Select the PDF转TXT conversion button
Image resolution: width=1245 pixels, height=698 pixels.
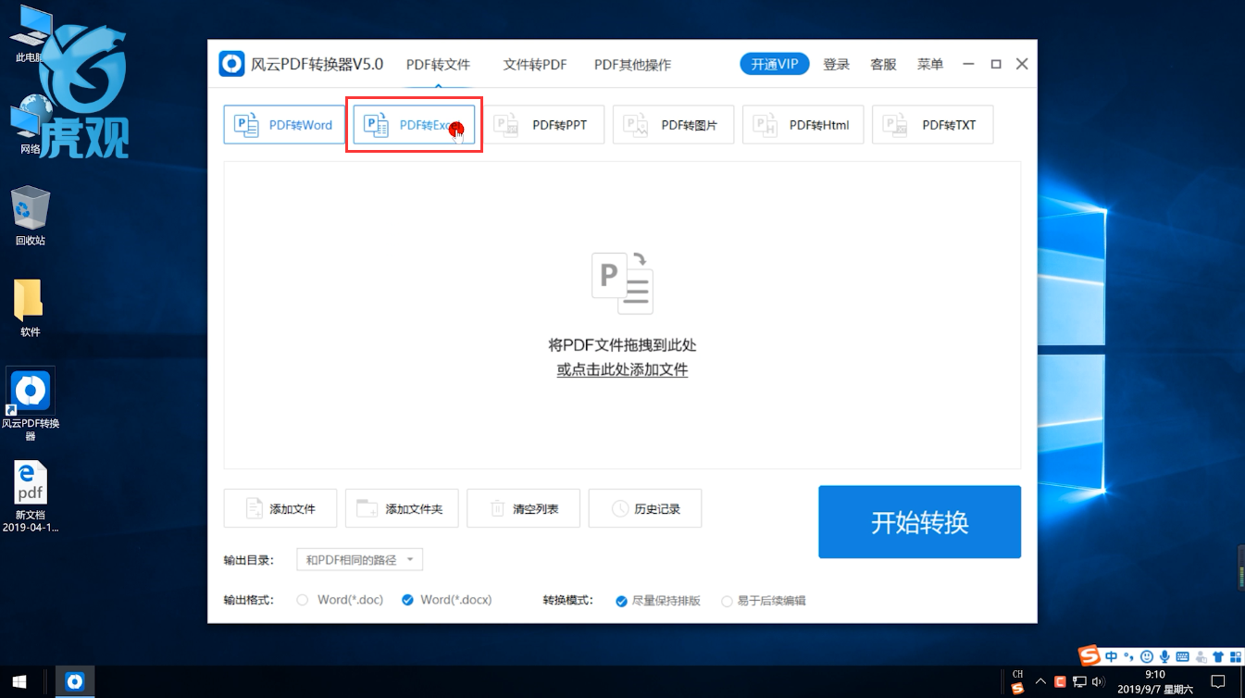coord(932,125)
